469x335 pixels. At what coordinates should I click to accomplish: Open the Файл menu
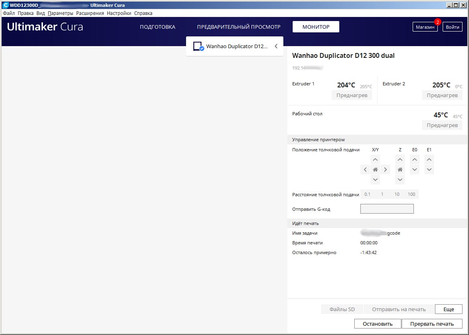point(9,13)
